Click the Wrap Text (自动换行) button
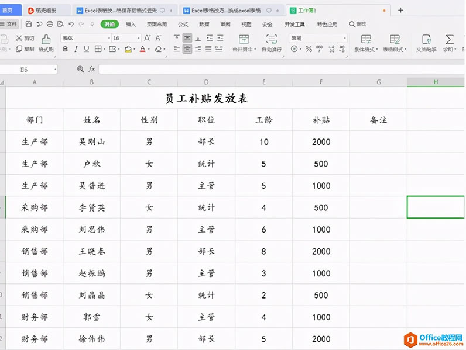 click(271, 43)
